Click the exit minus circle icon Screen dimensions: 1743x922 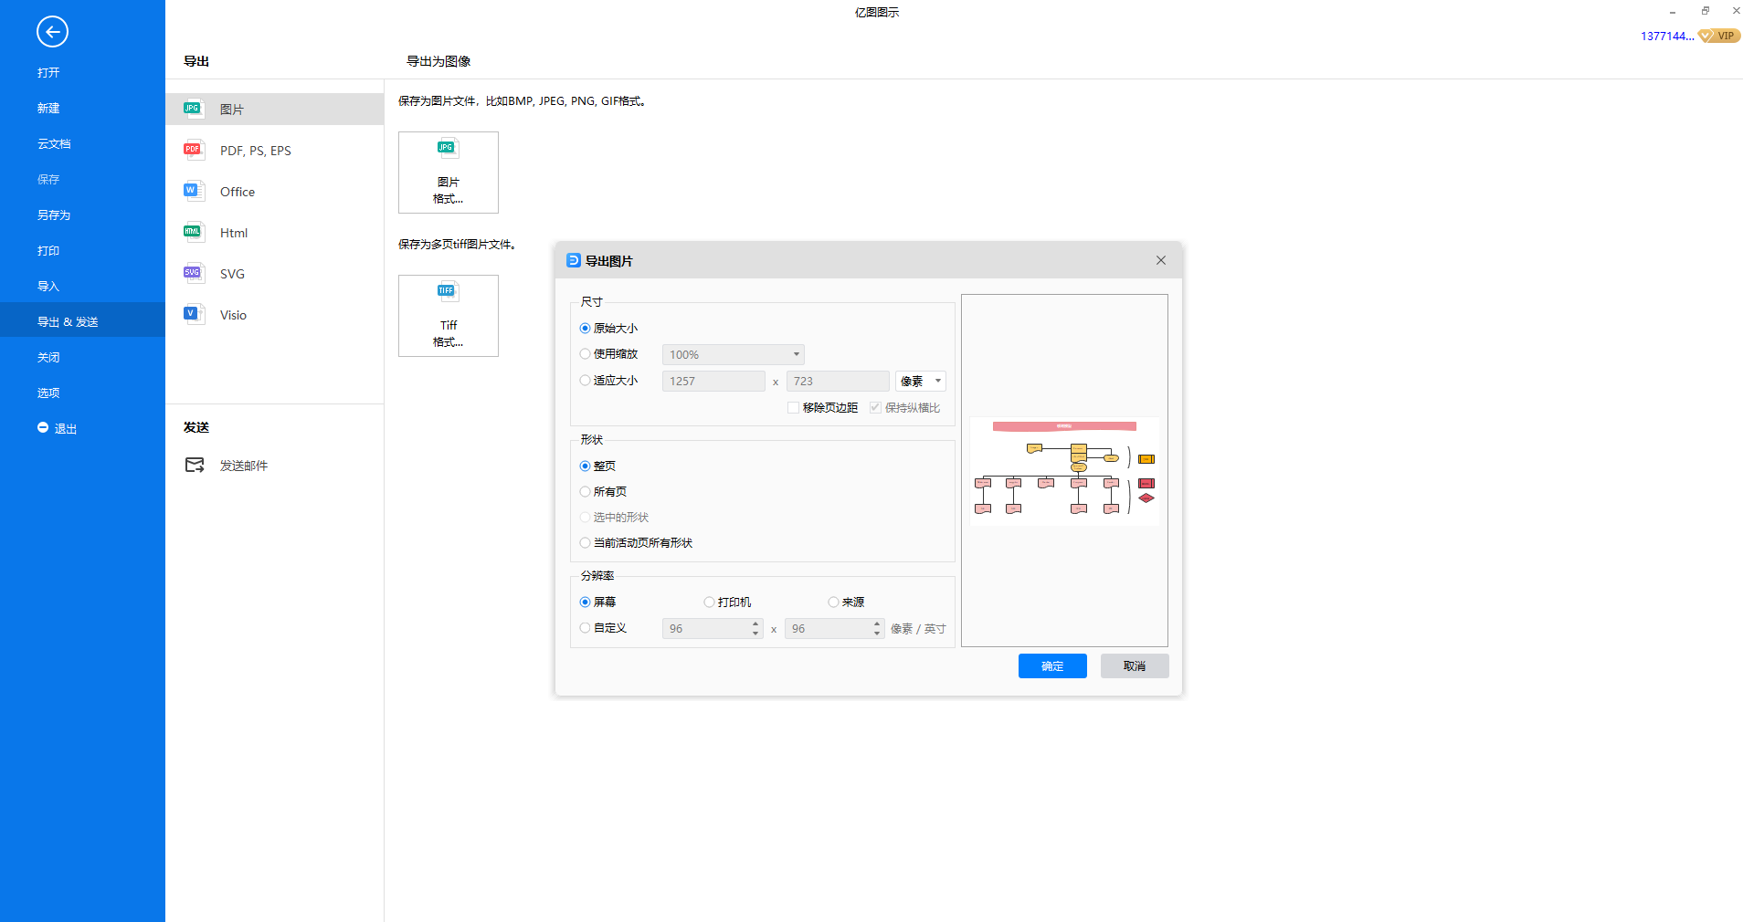tap(43, 427)
